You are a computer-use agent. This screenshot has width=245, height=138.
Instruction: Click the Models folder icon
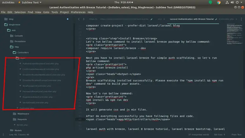[11, 130]
